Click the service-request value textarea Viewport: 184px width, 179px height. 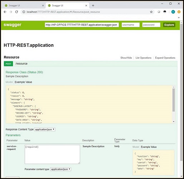tap(52, 154)
